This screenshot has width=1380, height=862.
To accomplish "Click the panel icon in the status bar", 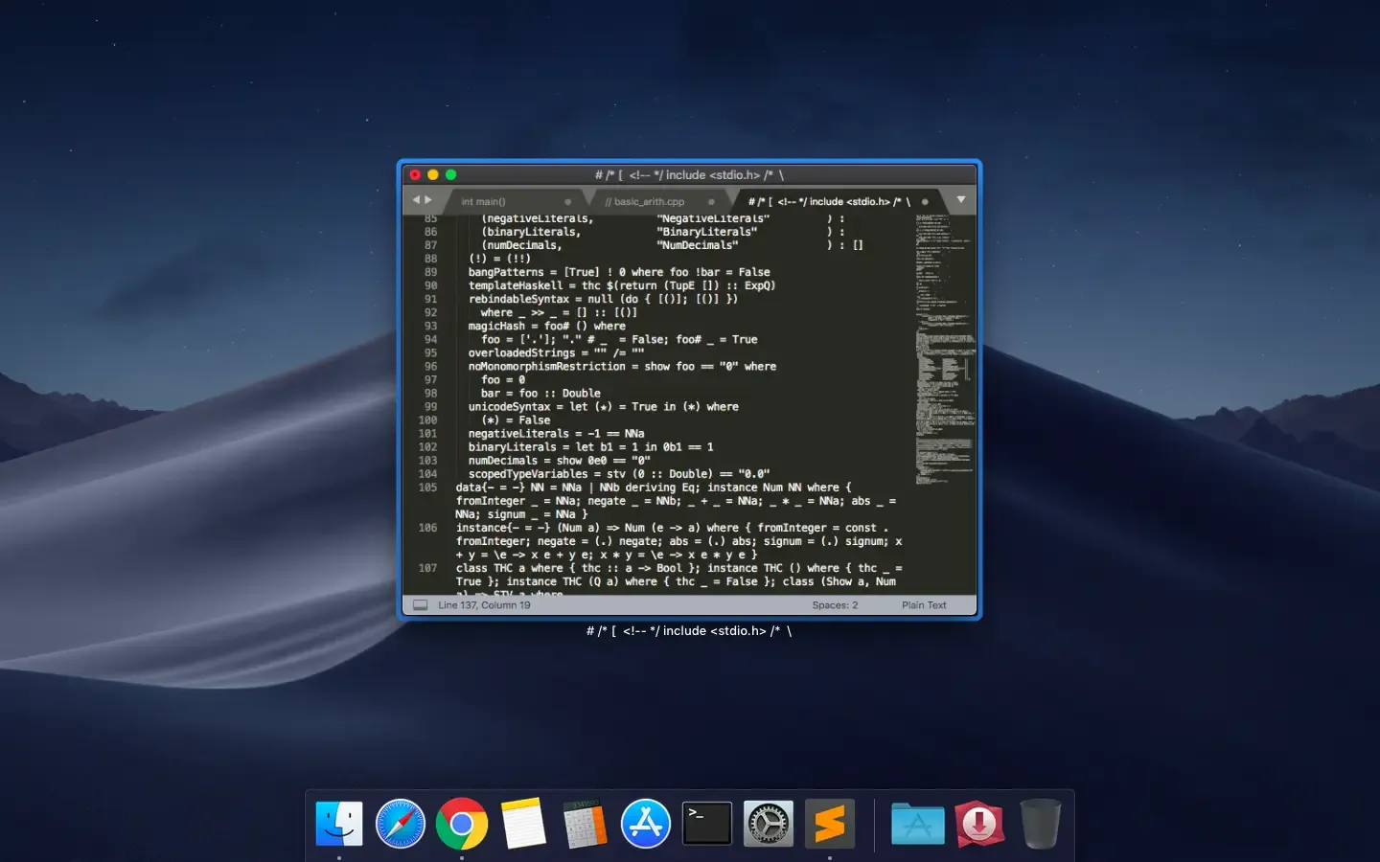I will (419, 604).
